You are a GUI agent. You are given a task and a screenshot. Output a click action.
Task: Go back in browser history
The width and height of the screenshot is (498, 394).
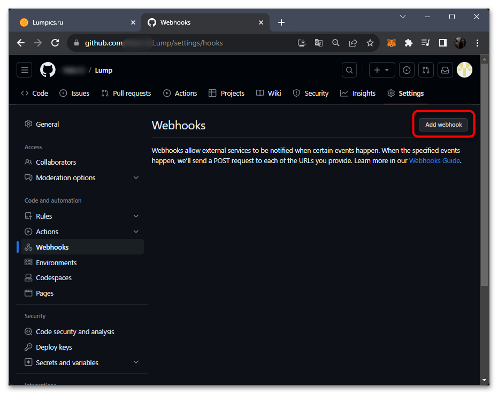[x=21, y=43]
